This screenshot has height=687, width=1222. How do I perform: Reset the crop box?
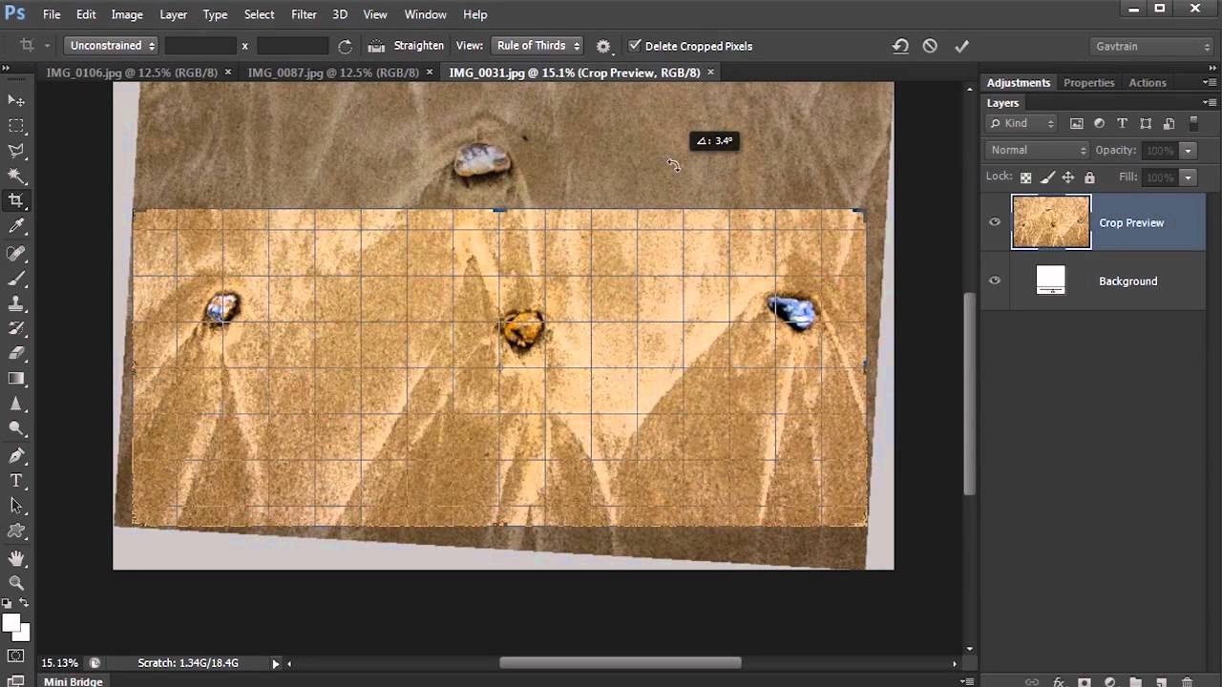coord(900,46)
